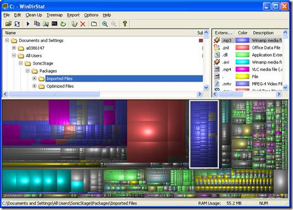
Task: Click the white-outlined blue mp3 treemap block
Action: click(x=204, y=134)
